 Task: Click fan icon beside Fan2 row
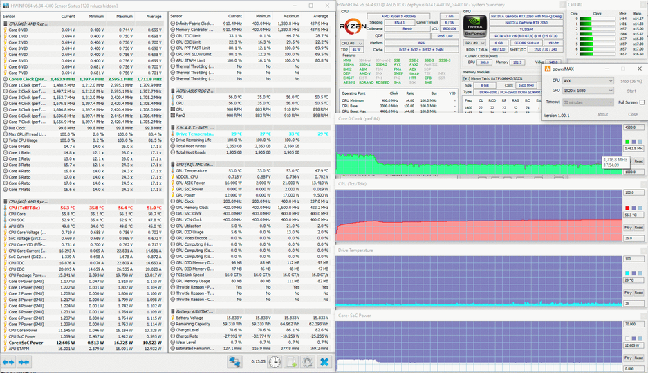coord(173,116)
